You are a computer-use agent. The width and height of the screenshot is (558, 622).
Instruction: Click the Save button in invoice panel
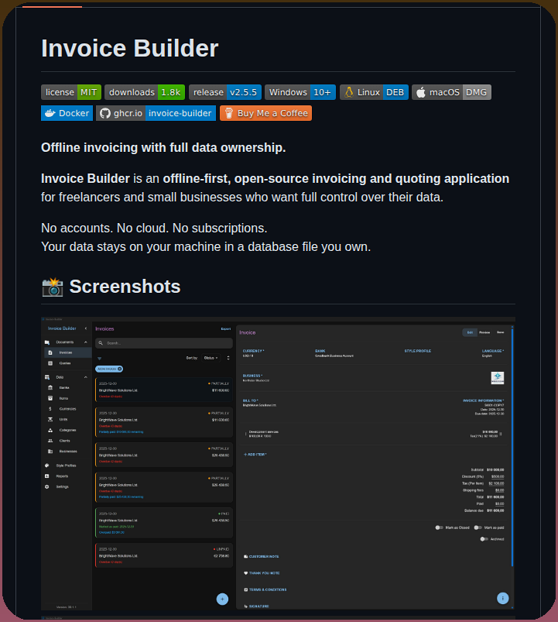pyautogui.click(x=501, y=332)
